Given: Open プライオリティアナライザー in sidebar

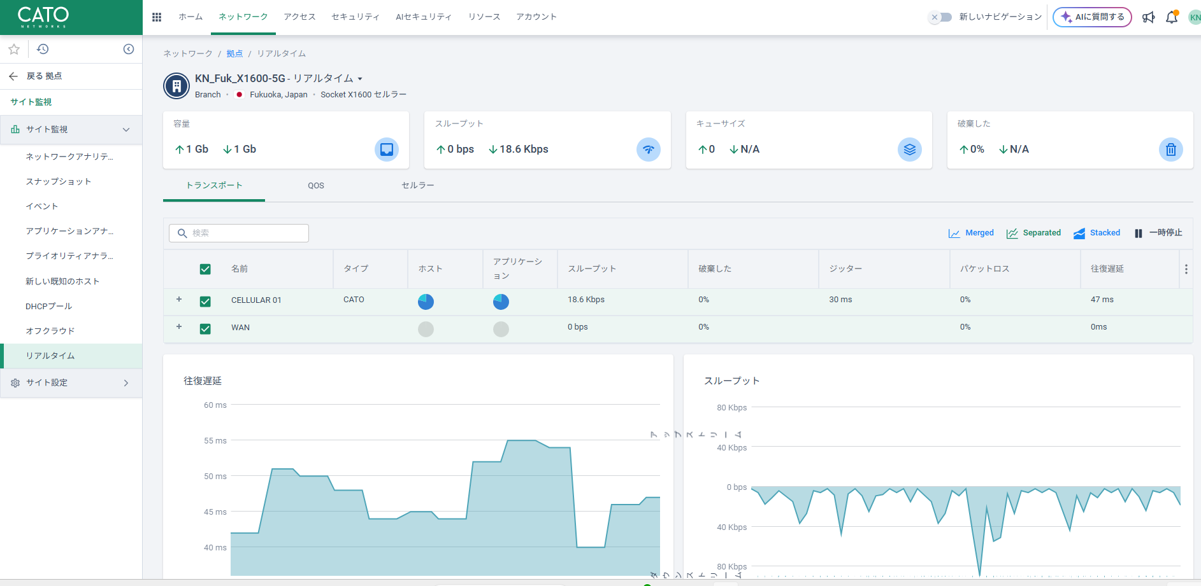Looking at the screenshot, I should point(69,256).
